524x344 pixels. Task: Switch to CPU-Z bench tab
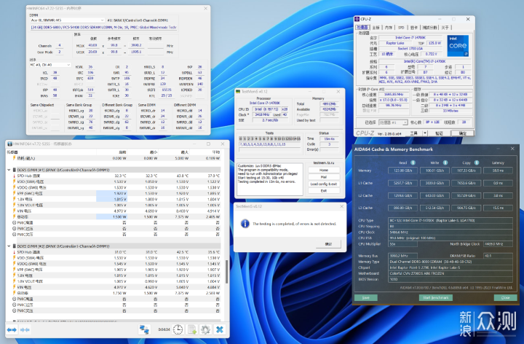(x=429, y=28)
